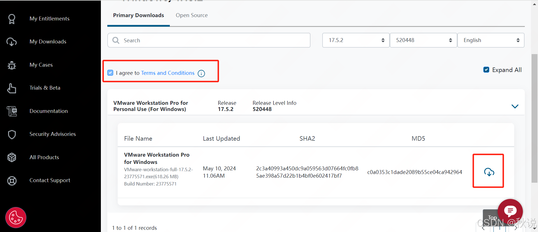This screenshot has height=232, width=538.
Task: Click the VMware-workstation-full exe file name
Action: (x=158, y=173)
